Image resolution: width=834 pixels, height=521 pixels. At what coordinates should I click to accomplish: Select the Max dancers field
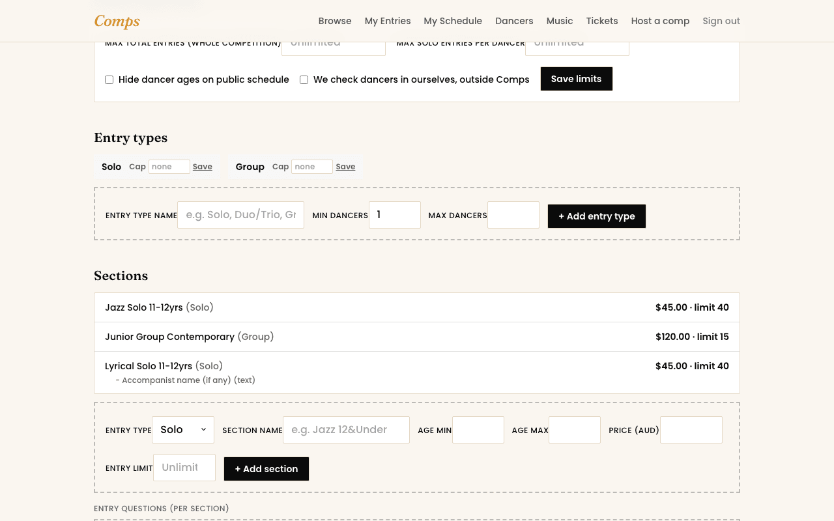(513, 215)
